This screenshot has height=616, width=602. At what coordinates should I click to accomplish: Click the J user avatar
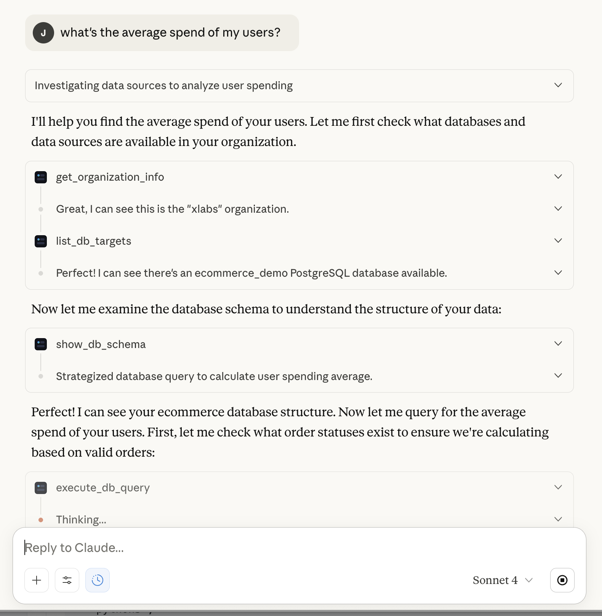coord(43,33)
